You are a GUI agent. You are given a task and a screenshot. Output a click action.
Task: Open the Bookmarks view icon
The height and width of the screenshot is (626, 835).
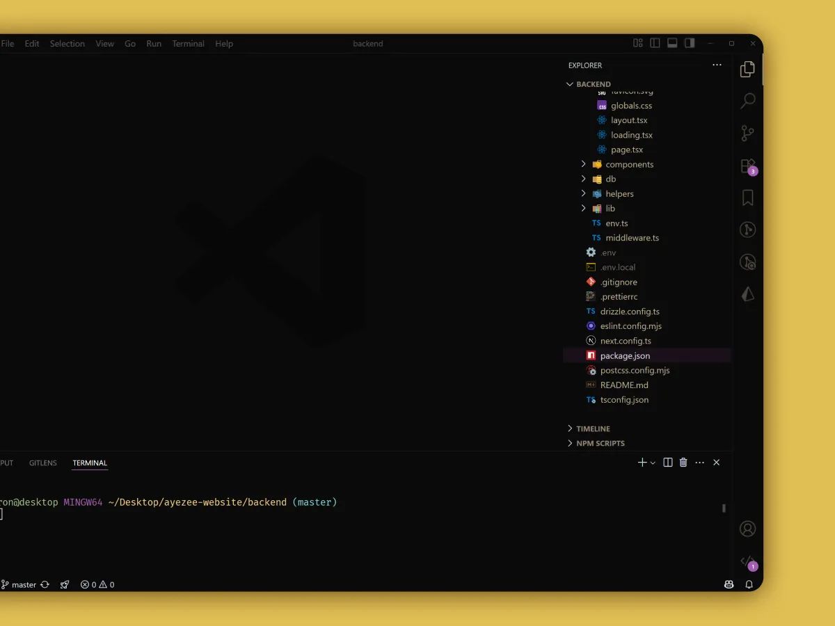[x=747, y=198]
